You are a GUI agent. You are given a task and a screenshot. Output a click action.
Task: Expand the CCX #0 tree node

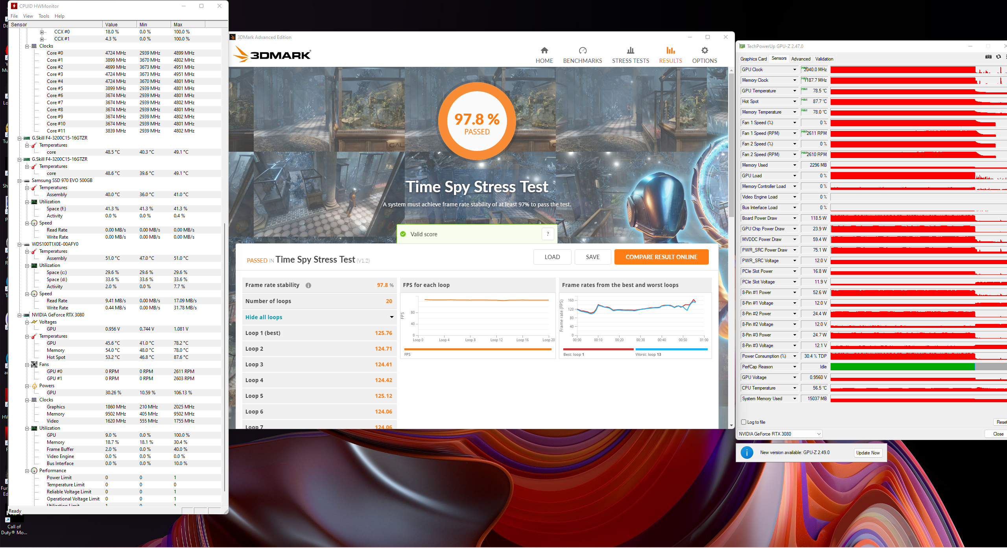pyautogui.click(x=42, y=32)
